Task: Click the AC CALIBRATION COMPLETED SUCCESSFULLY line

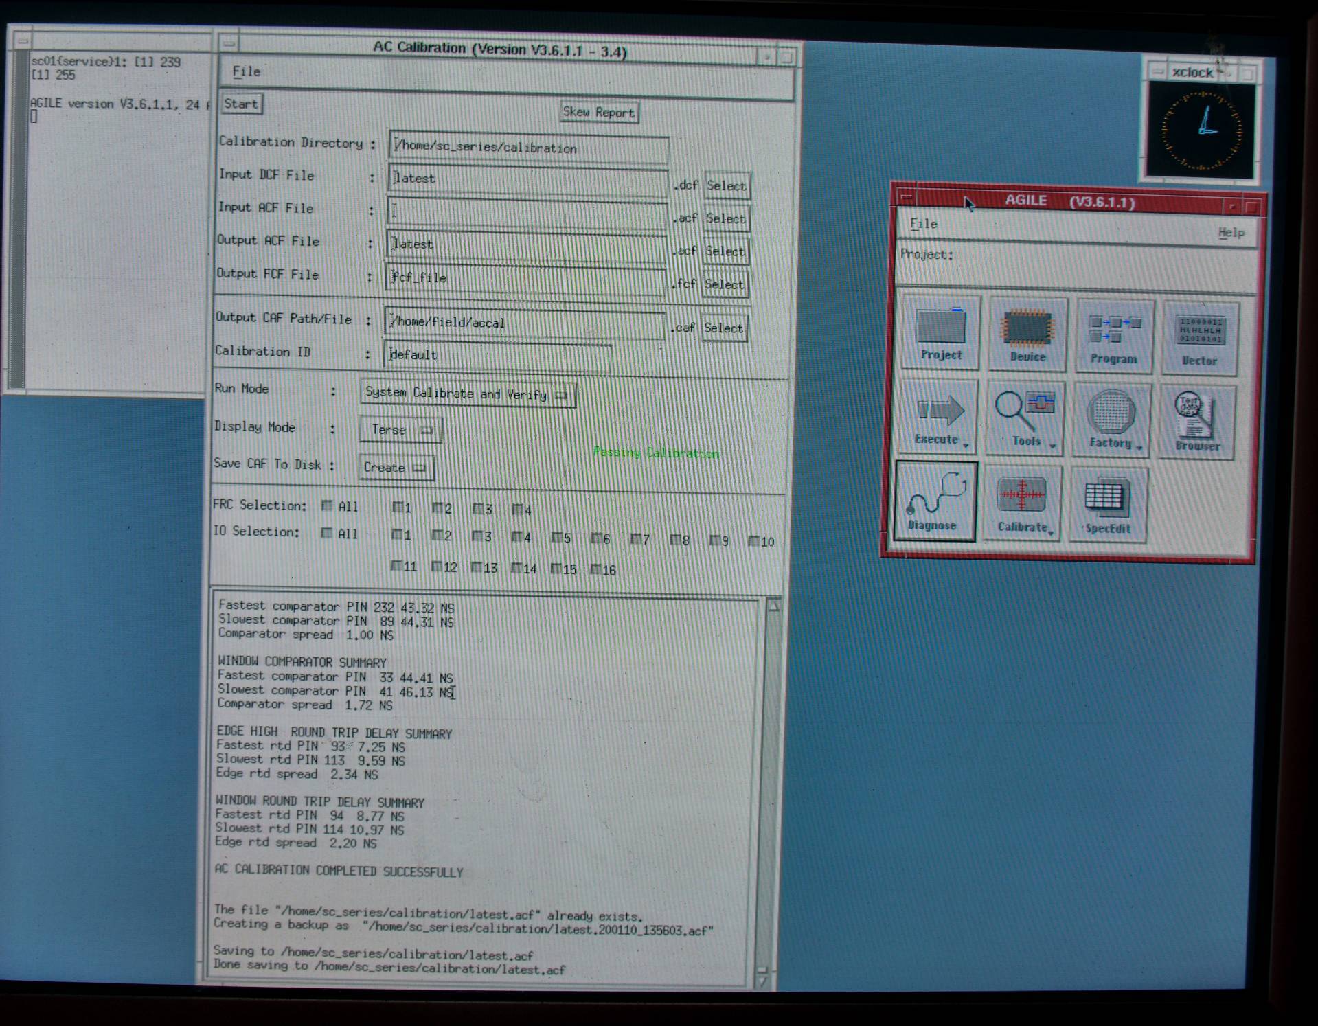Action: coord(339,871)
